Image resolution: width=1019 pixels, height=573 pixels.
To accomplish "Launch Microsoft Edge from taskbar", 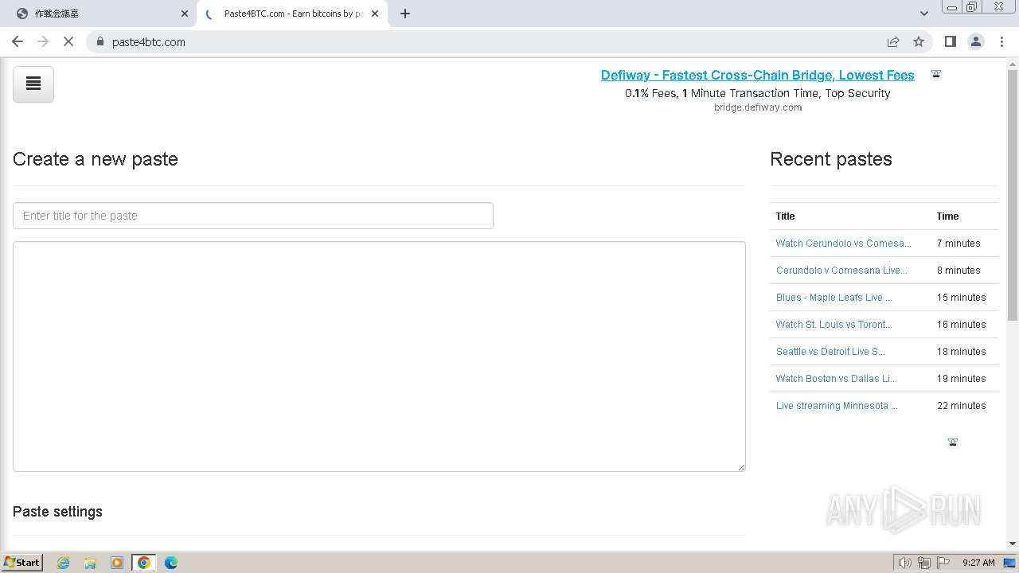I will [171, 563].
